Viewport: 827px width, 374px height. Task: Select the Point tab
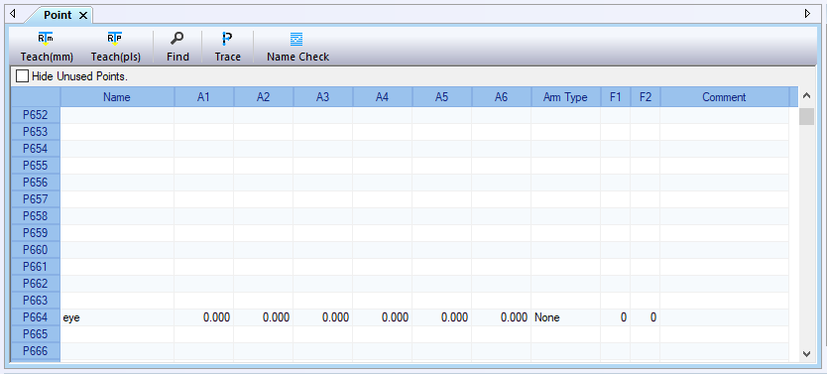point(58,15)
